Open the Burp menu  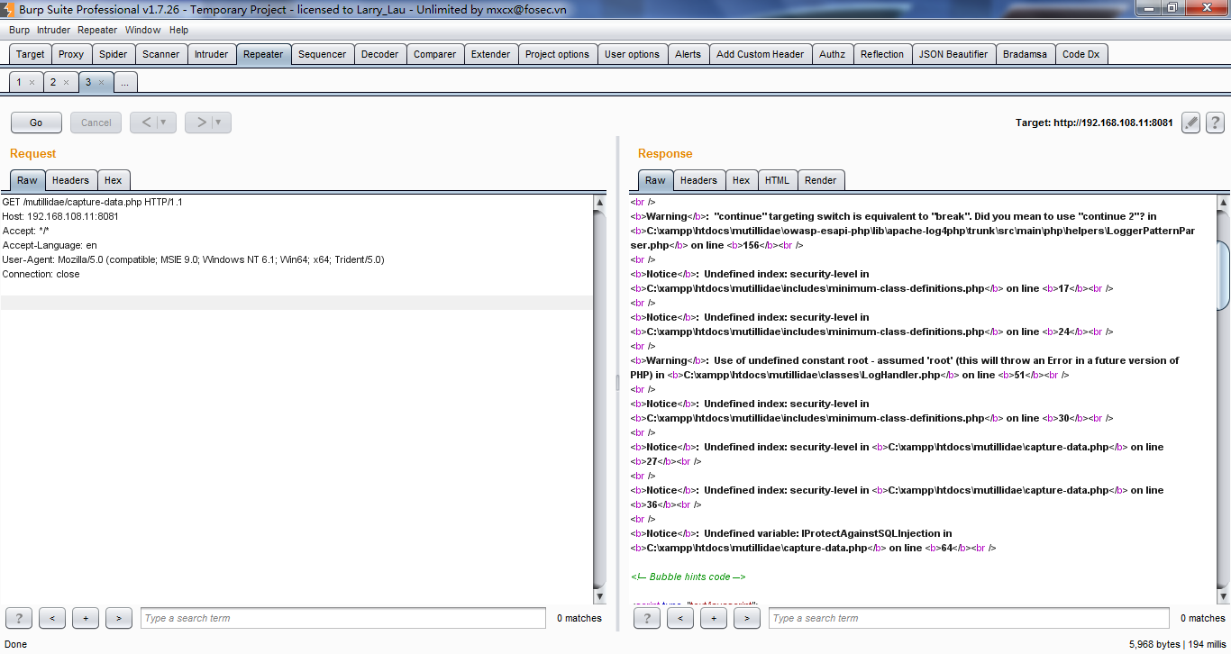19,30
